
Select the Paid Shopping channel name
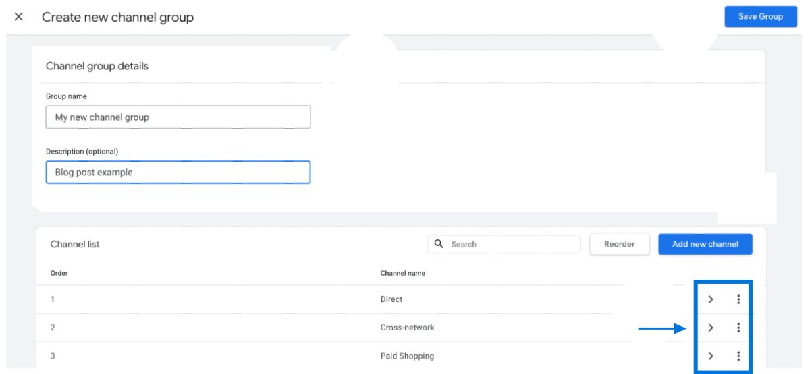[x=408, y=356]
